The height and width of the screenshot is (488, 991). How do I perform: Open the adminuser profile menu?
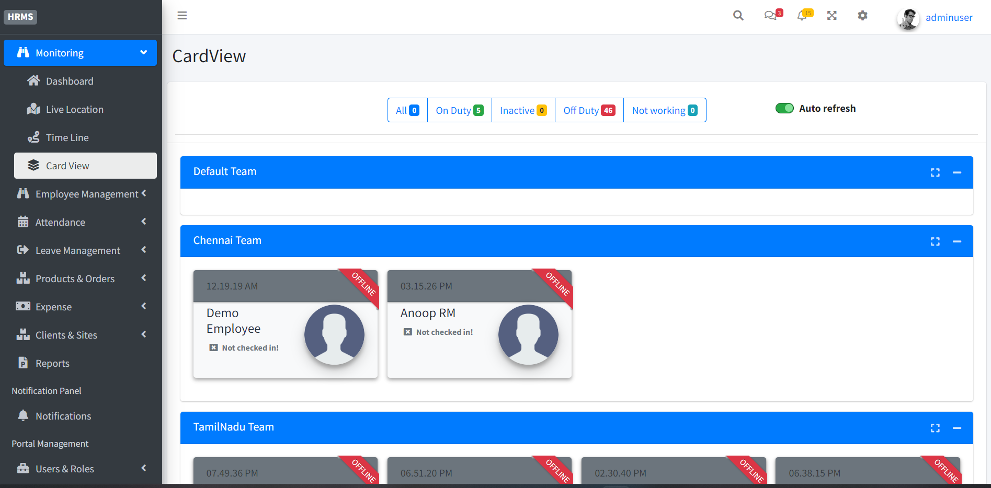(949, 17)
